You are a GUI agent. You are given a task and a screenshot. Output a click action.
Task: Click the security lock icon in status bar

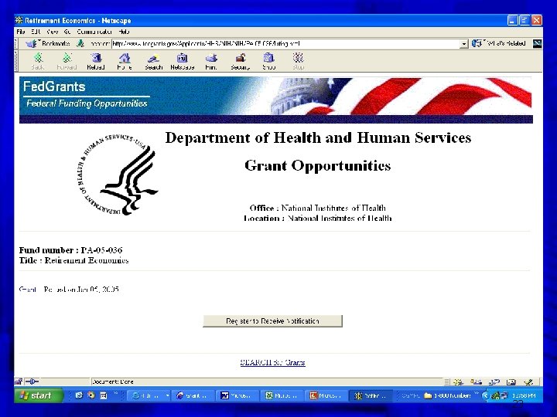19,381
